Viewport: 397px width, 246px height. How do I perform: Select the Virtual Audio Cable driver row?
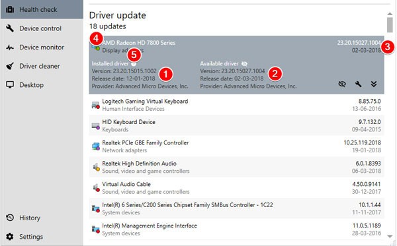(236, 187)
